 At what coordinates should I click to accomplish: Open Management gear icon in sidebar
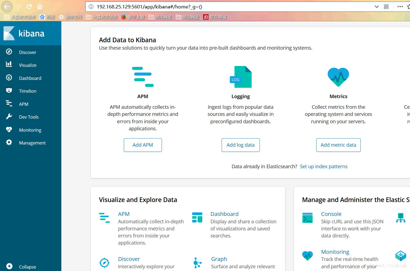click(9, 142)
